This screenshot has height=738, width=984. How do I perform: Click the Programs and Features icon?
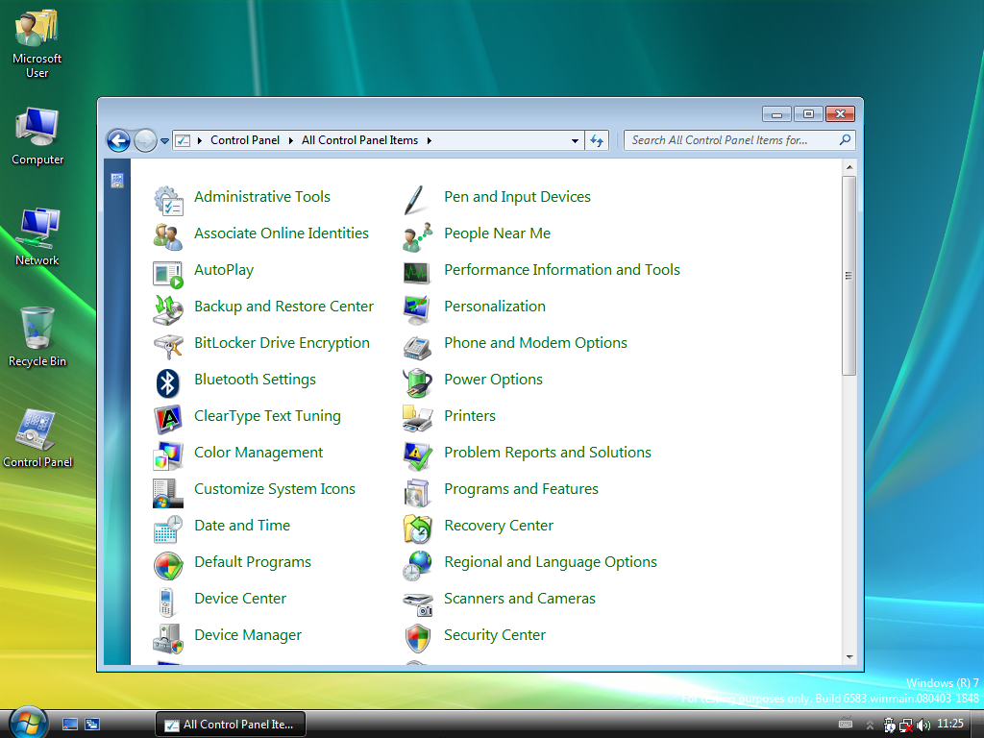(x=418, y=492)
